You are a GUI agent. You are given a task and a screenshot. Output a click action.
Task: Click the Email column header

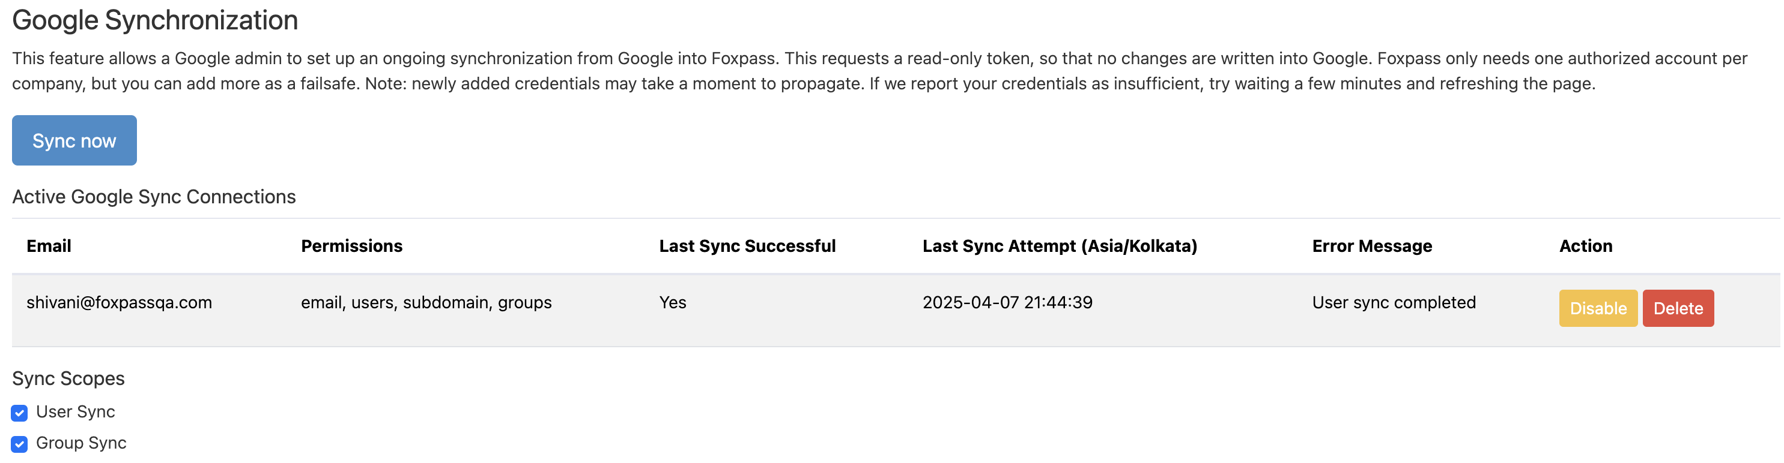tap(49, 246)
